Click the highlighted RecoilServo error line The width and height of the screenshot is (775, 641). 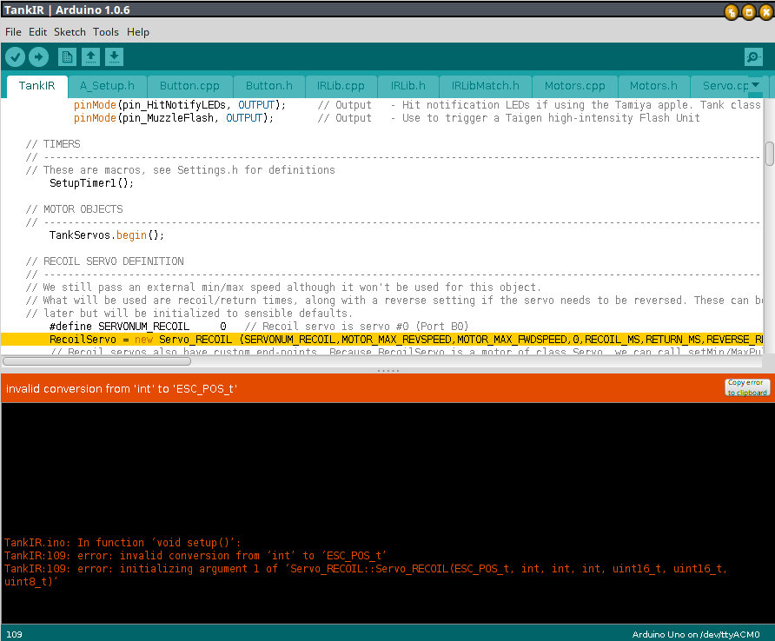coord(381,340)
